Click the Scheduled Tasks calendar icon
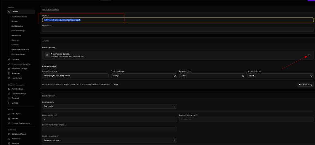Viewport: 315px width, 145px height. [9, 134]
